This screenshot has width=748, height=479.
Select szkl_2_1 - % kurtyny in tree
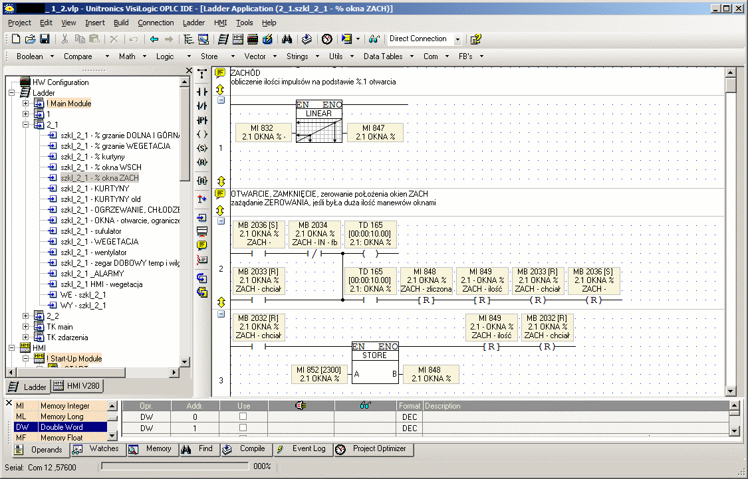coord(92,157)
